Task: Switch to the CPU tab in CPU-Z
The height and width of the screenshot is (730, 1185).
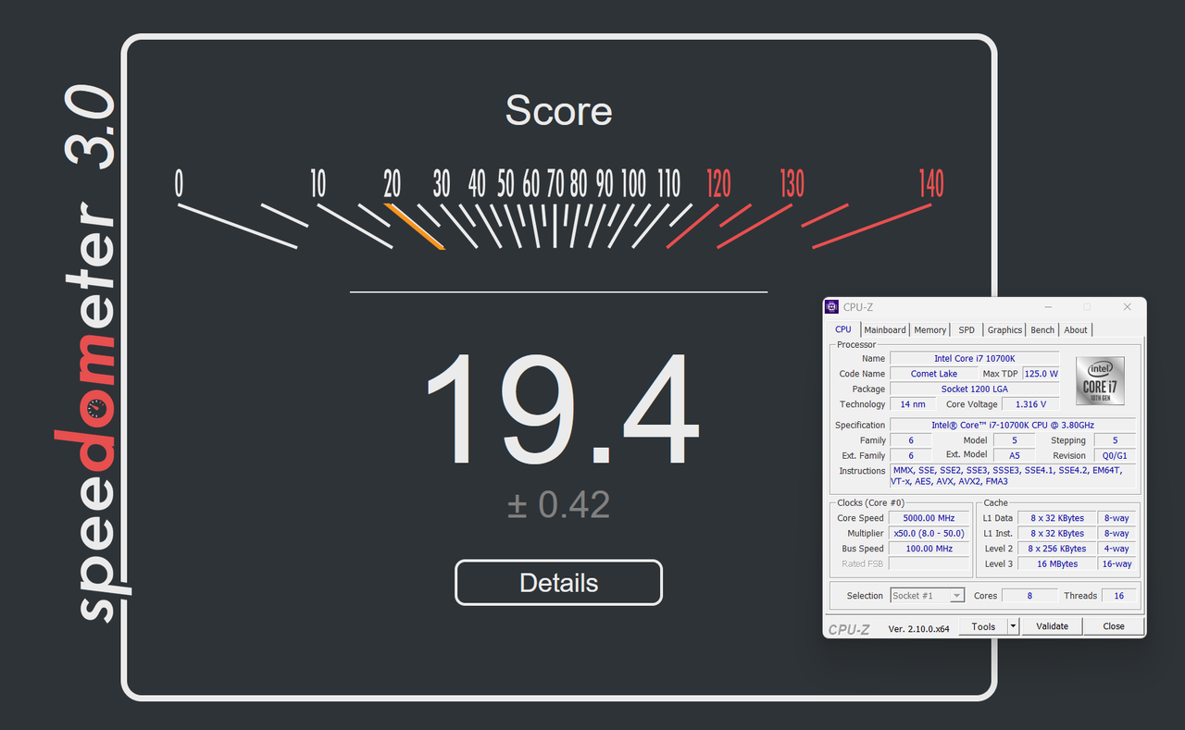Action: (843, 329)
